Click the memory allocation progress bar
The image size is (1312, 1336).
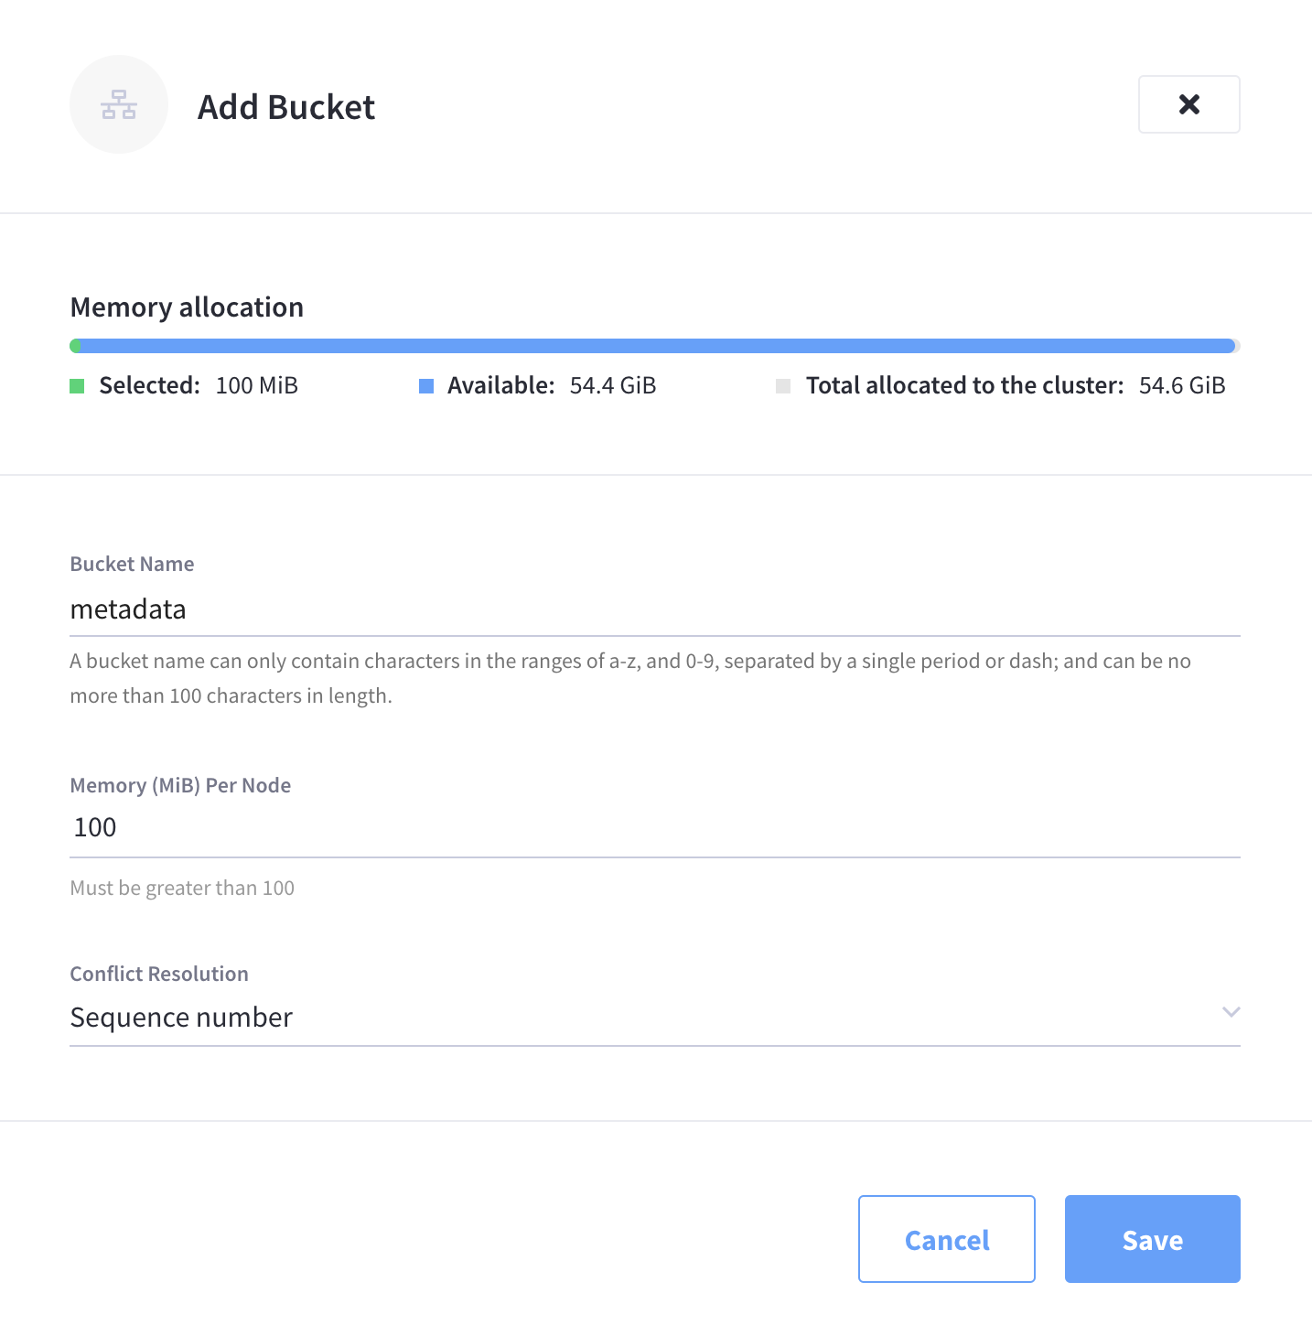pos(655,346)
